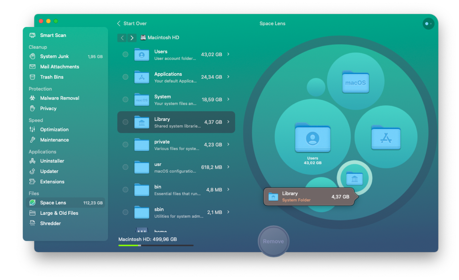The height and width of the screenshot is (280, 459).
Task: Click the Maintenance wrench icon
Action: click(x=32, y=140)
